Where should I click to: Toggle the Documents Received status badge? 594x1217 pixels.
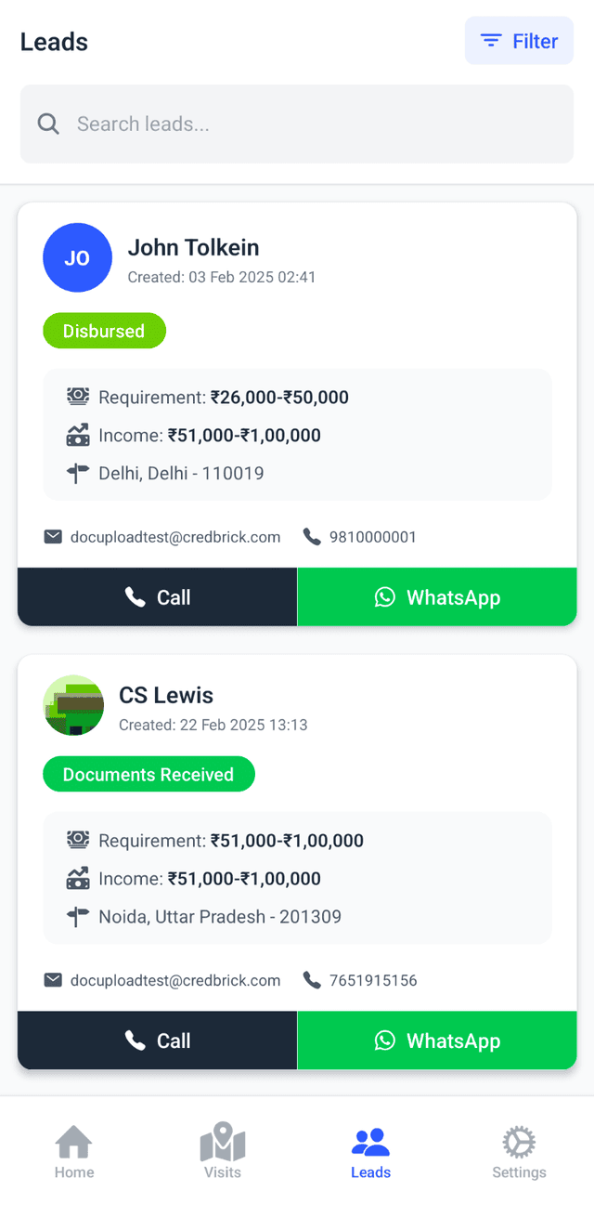tap(148, 773)
